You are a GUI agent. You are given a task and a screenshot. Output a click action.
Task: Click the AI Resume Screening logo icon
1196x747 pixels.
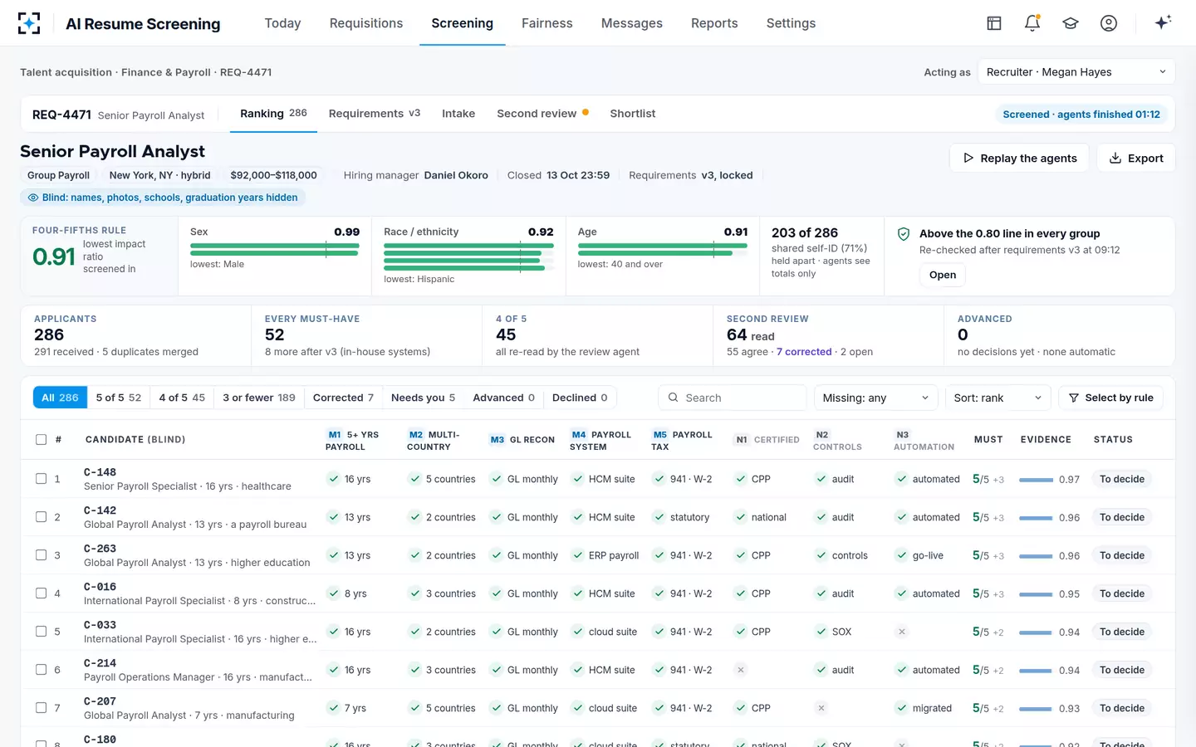coord(29,23)
